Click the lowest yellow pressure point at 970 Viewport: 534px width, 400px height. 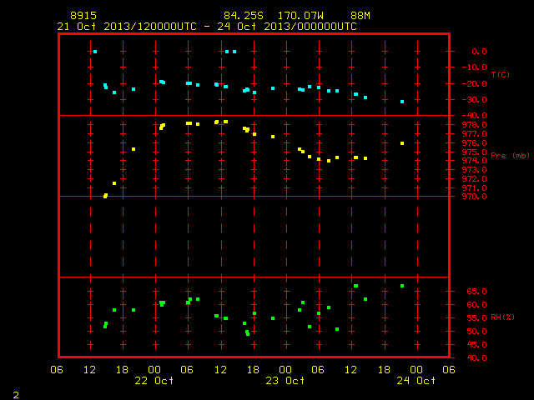[x=106, y=196]
